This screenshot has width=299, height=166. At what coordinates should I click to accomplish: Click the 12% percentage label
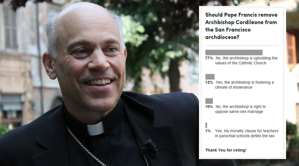click(209, 82)
